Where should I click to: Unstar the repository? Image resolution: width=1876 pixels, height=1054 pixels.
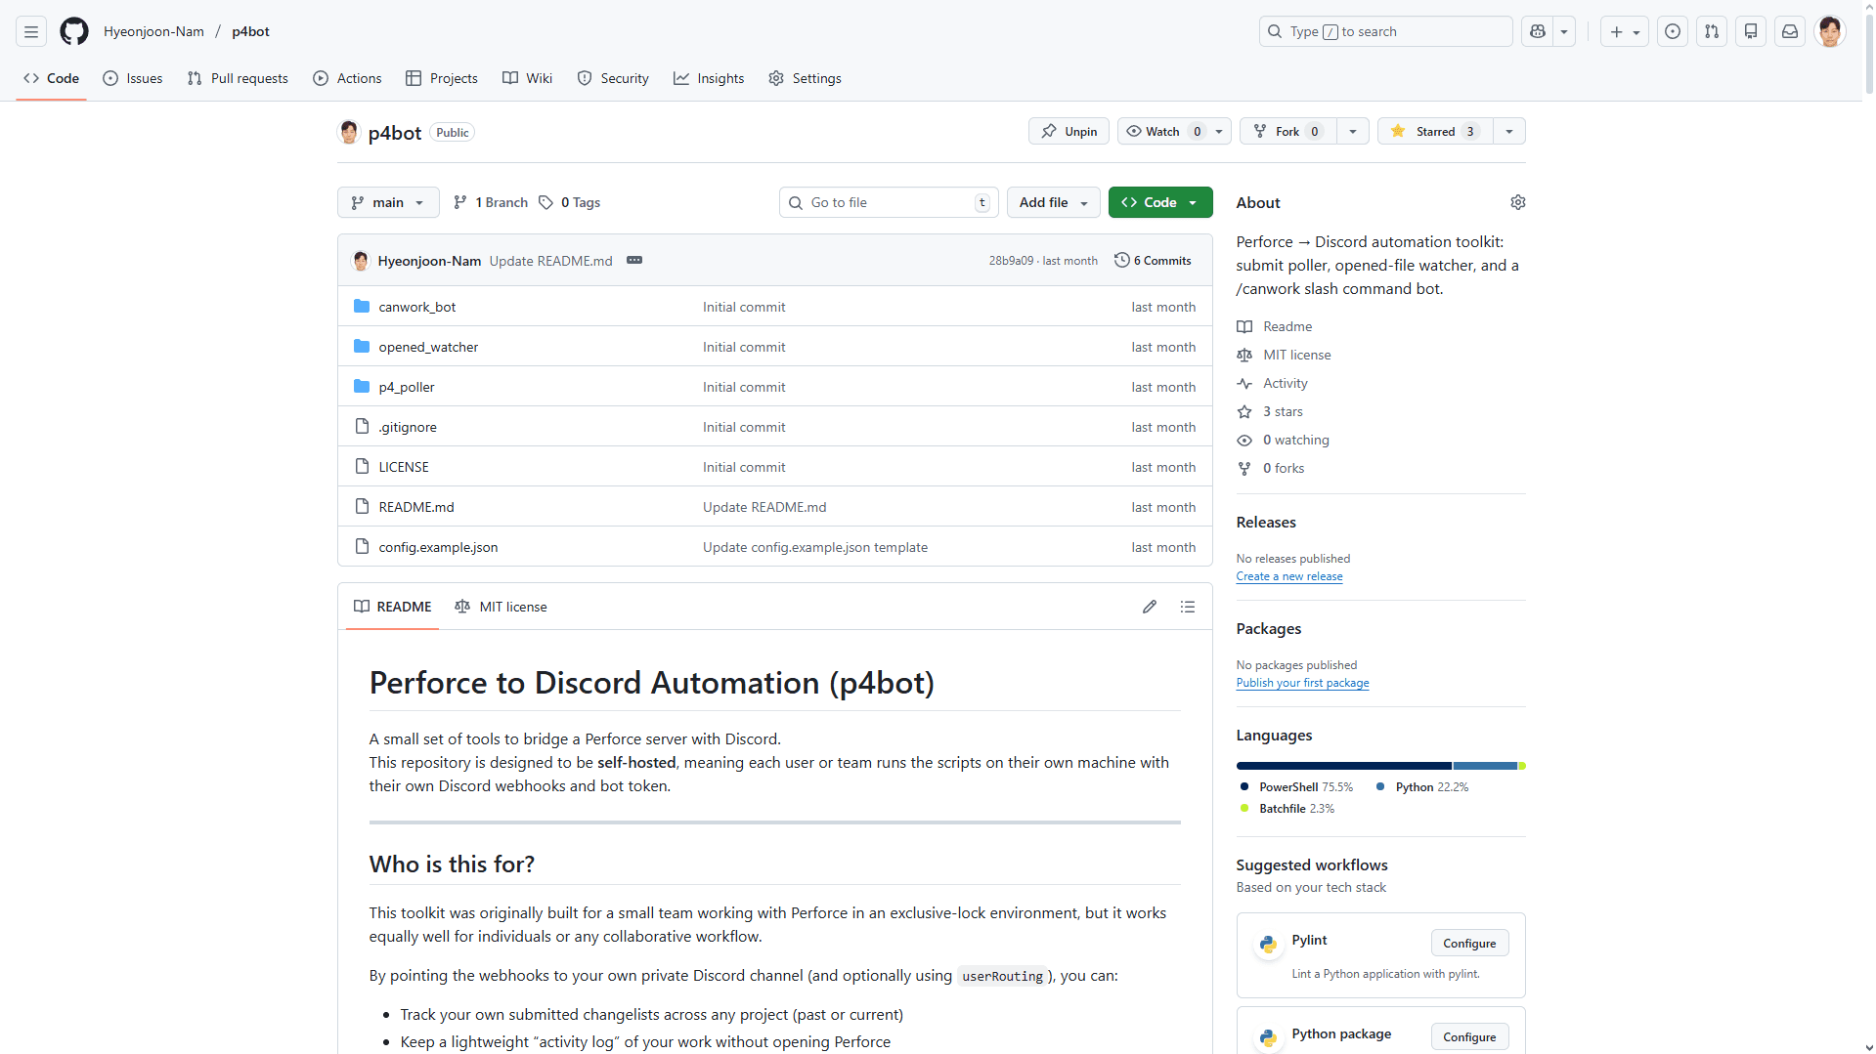(1433, 131)
